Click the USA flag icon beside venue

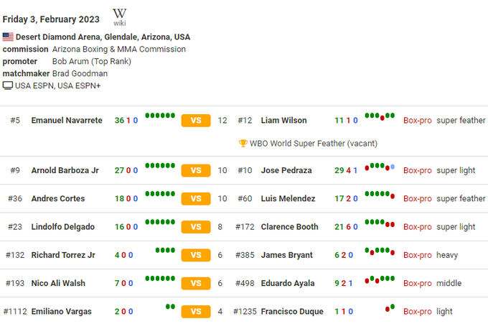click(x=8, y=37)
